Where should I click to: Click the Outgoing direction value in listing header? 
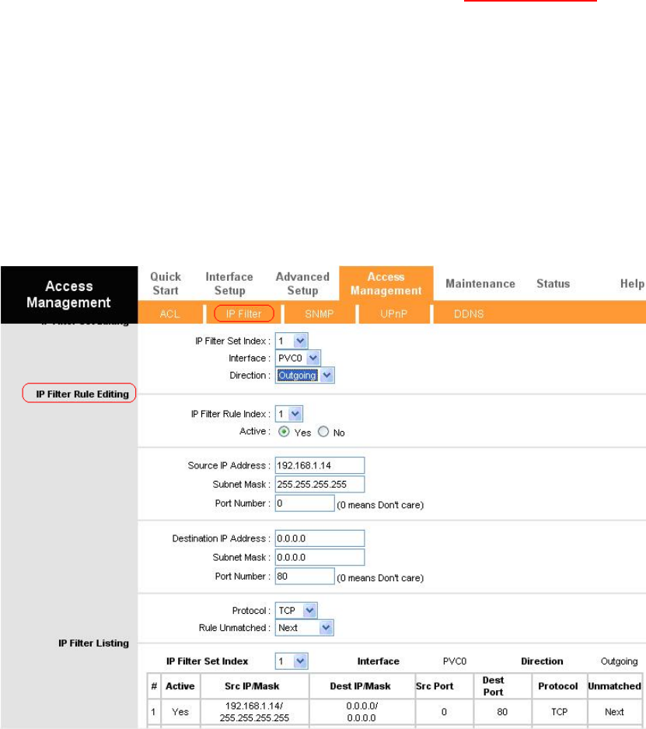click(619, 661)
